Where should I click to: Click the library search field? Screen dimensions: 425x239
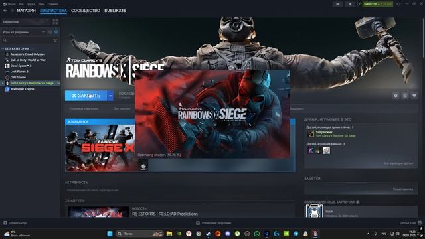click(27, 40)
